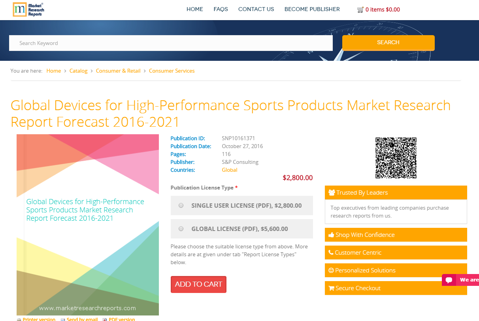Screen dimensions: 479x321
Task: Click the Consumer Services breadcrumb link
Action: pos(172,71)
